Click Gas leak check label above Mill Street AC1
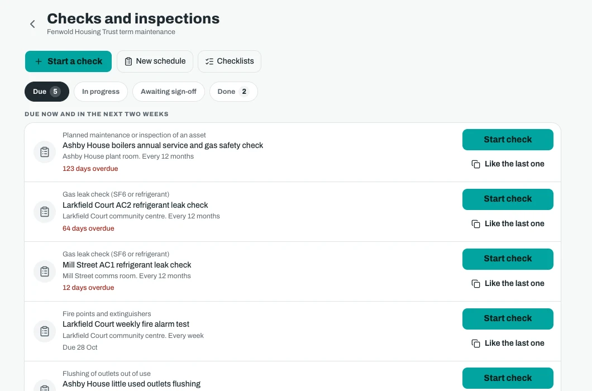This screenshot has height=391, width=592. click(x=116, y=254)
